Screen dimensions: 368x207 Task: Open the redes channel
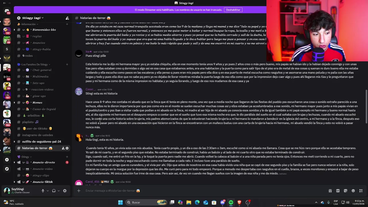pos(42,56)
